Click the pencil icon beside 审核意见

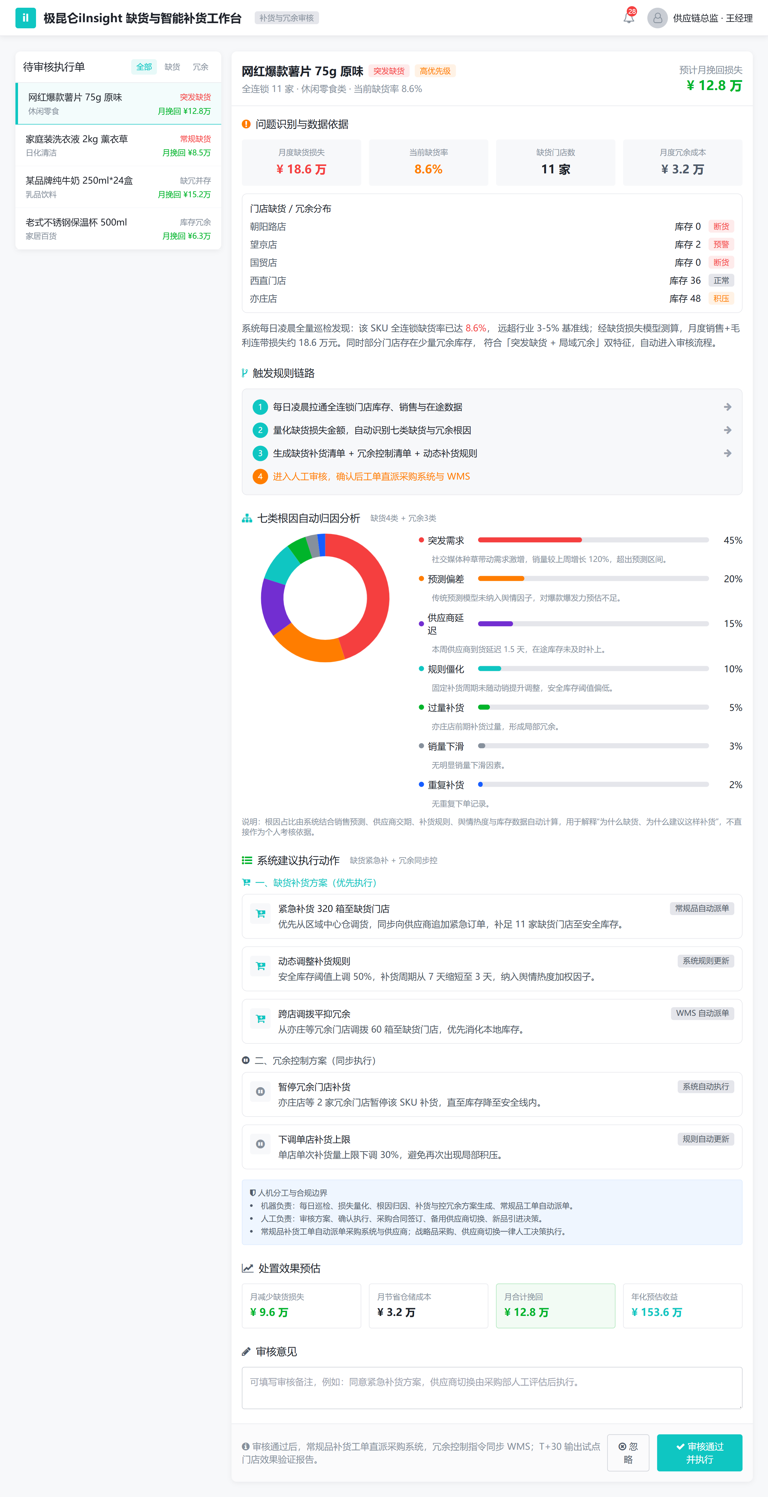pos(246,1352)
